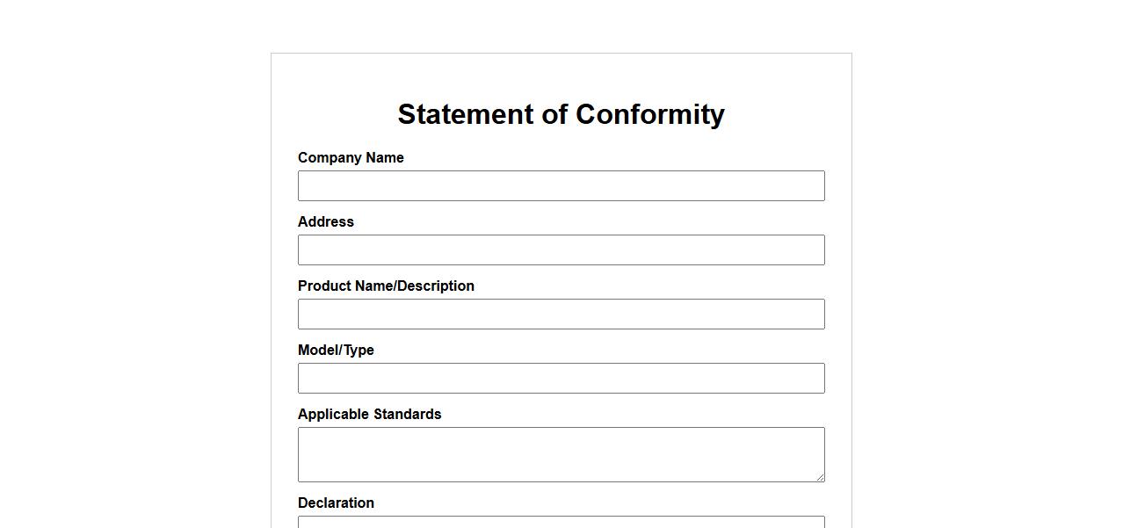Click the "Applicable Standards" label
Viewport: 1123px width, 528px height.
click(x=369, y=415)
